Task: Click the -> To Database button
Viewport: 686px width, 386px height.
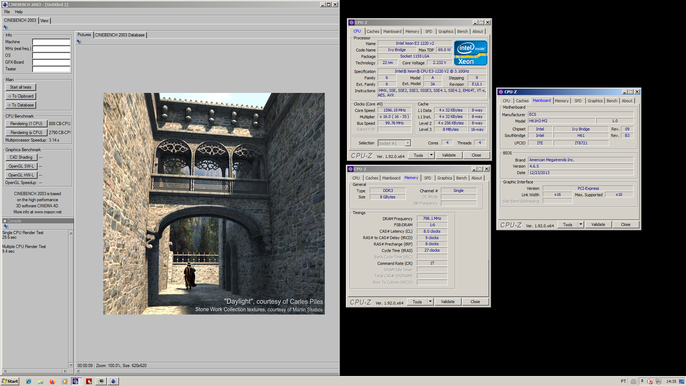Action: pos(21,105)
